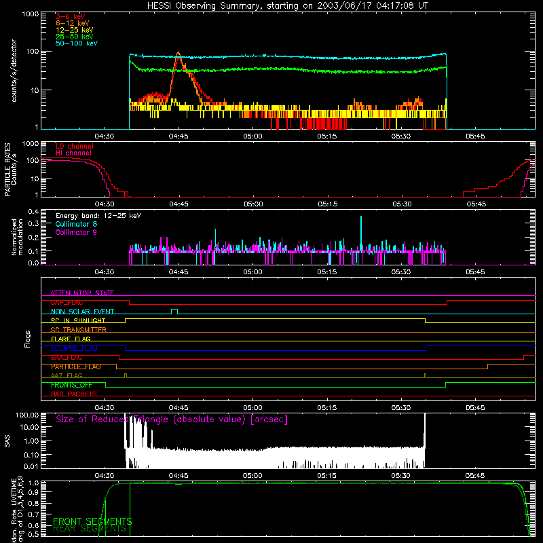Pick the 25-50 keV legend label
Screen dimensions: 543x543
(75, 37)
